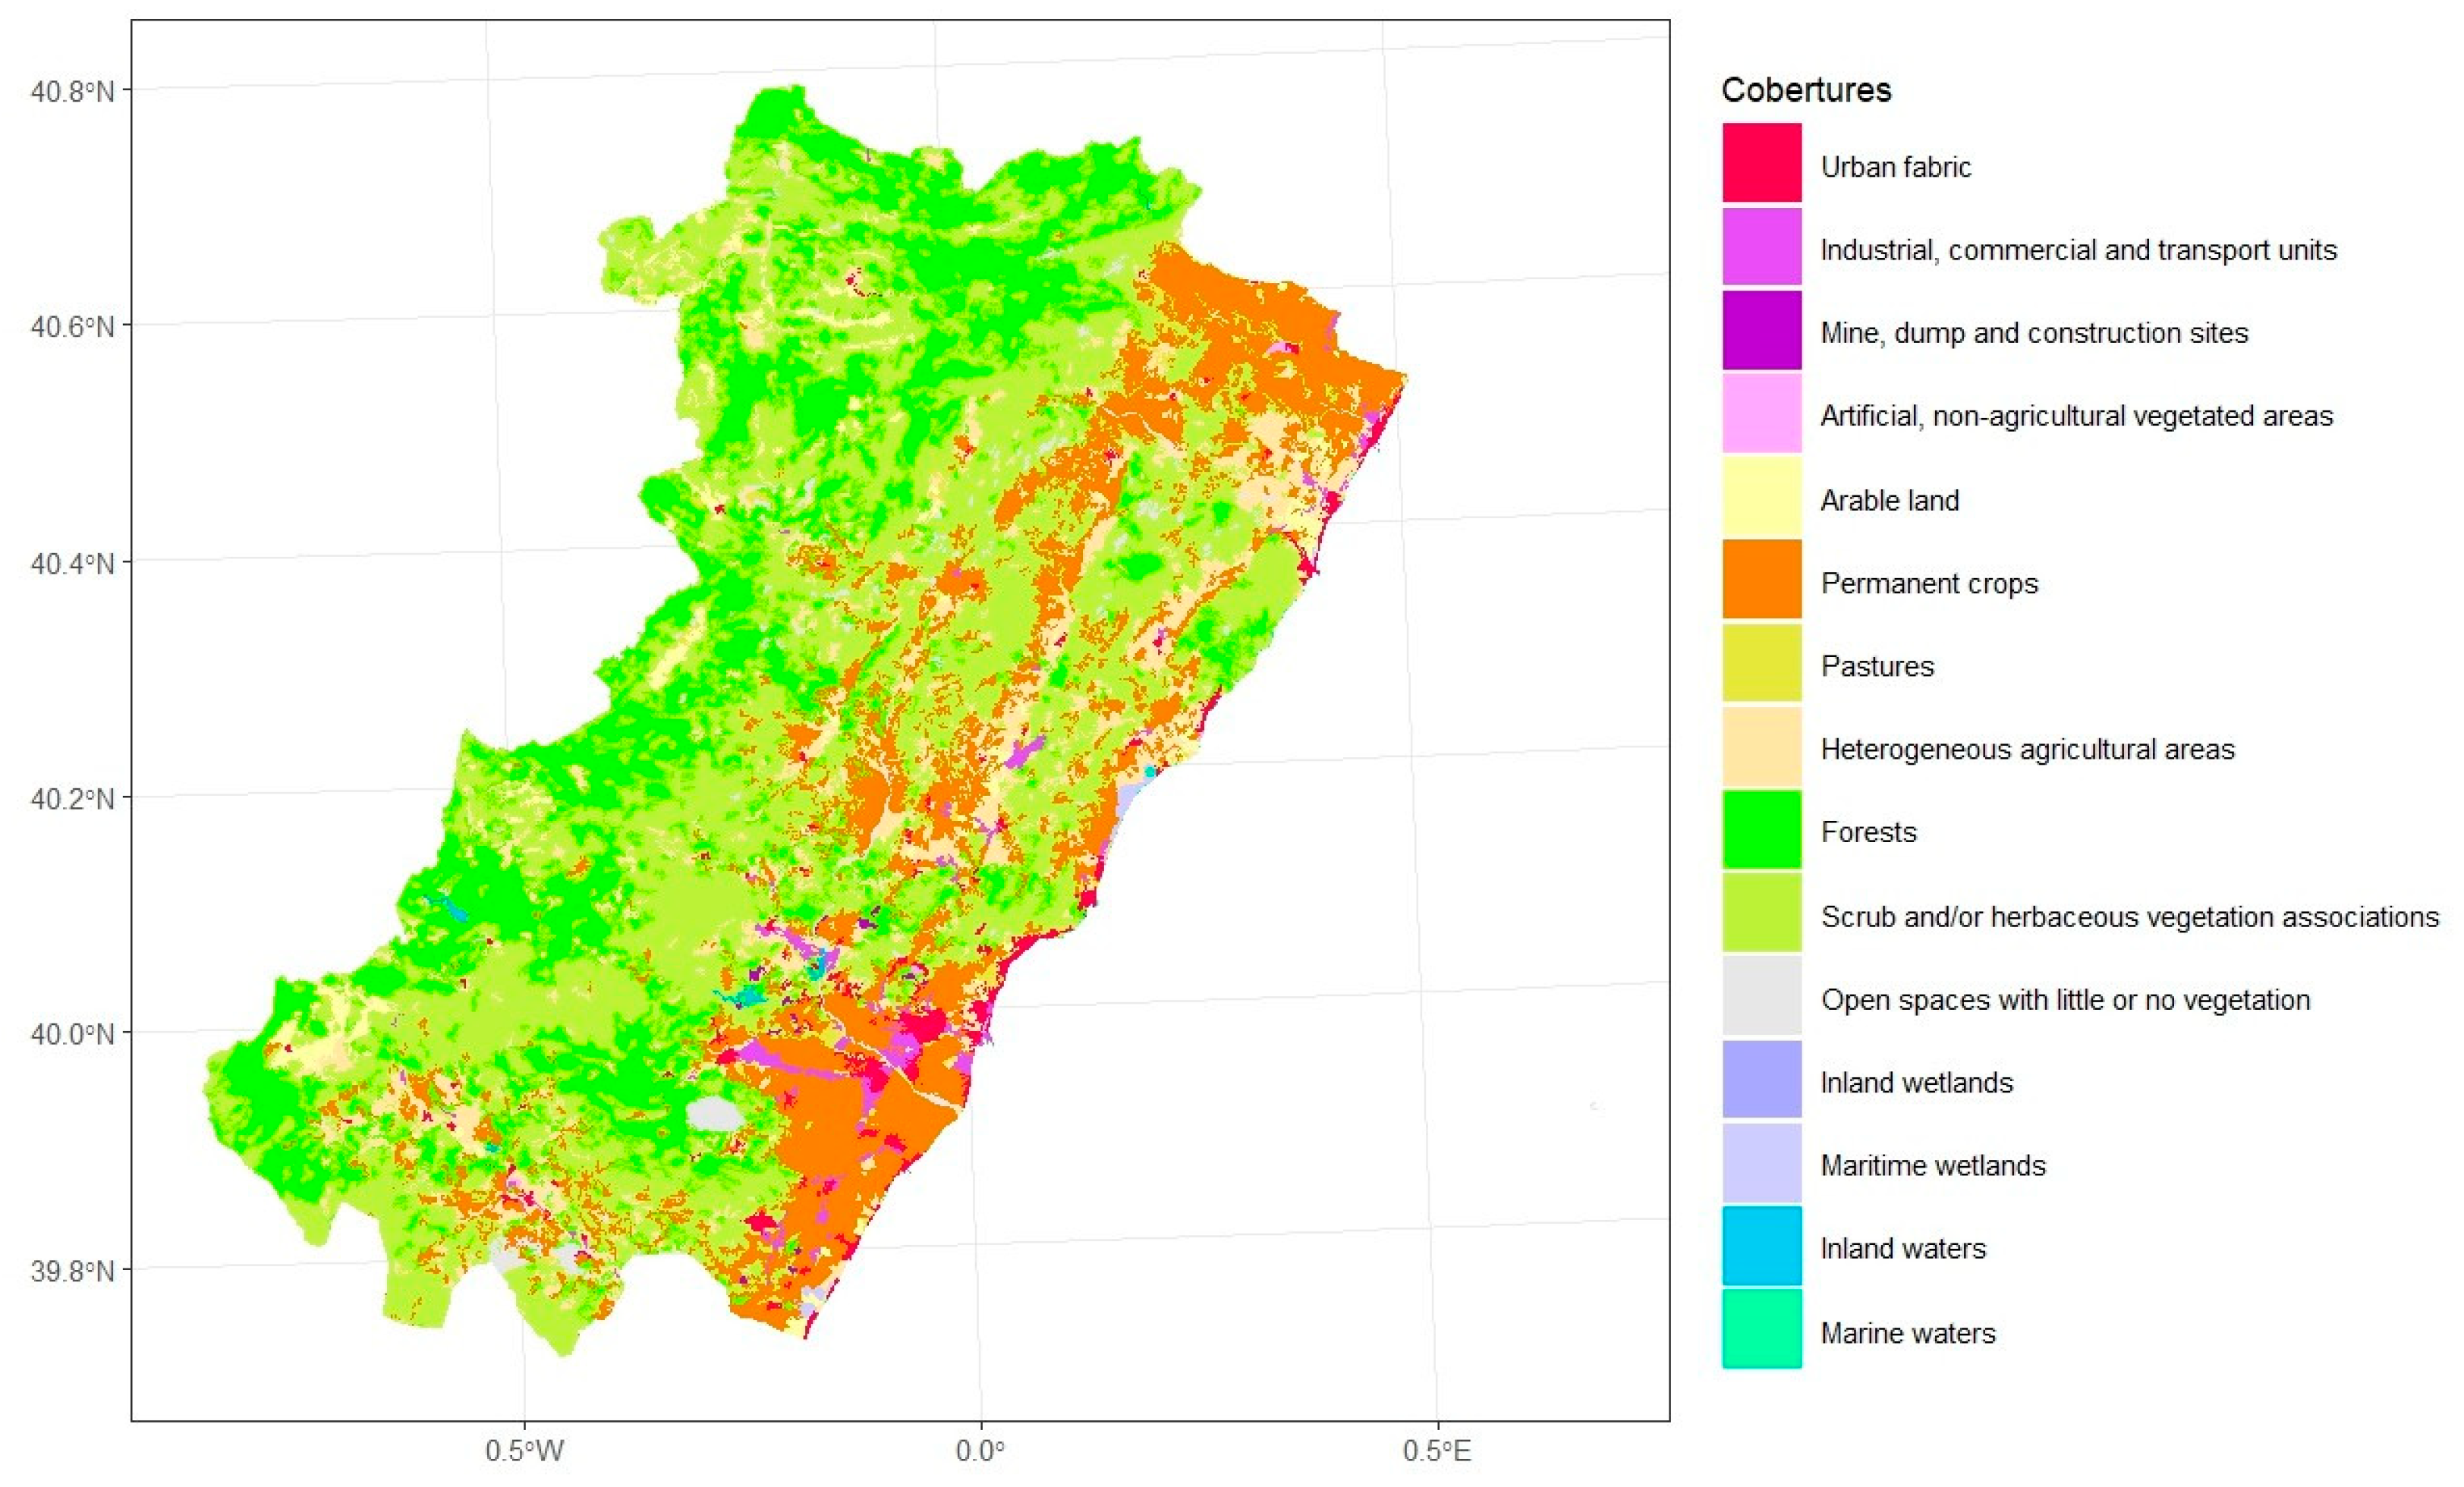Click the Industrial, commercial and transport units swatch
The height and width of the screenshot is (1487, 2464).
pyautogui.click(x=1761, y=247)
